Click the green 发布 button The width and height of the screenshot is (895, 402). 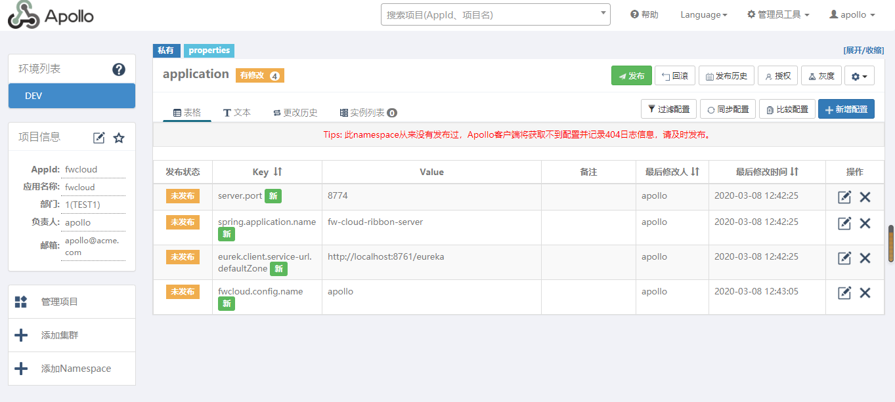631,76
